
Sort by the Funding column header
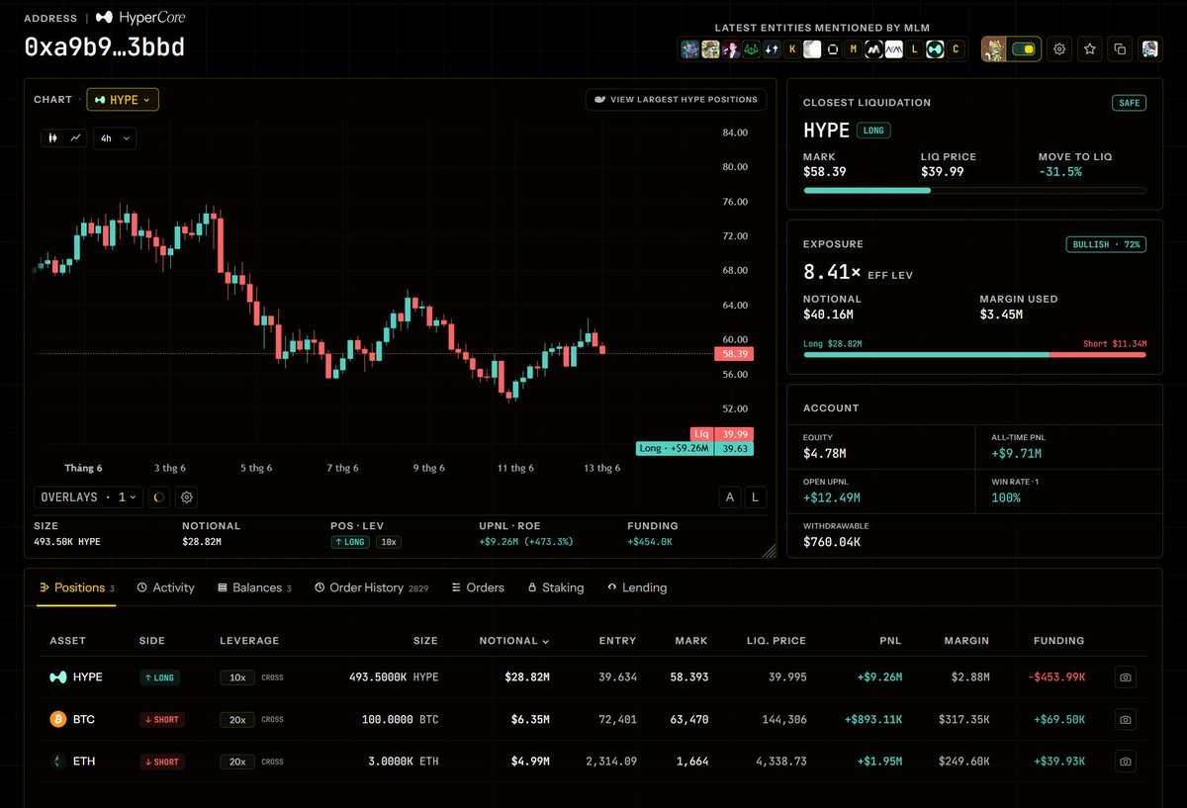point(1057,641)
